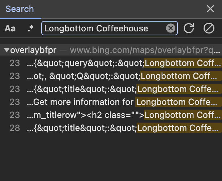
Task: Open 'Get more information for' result
Action: 111,102
